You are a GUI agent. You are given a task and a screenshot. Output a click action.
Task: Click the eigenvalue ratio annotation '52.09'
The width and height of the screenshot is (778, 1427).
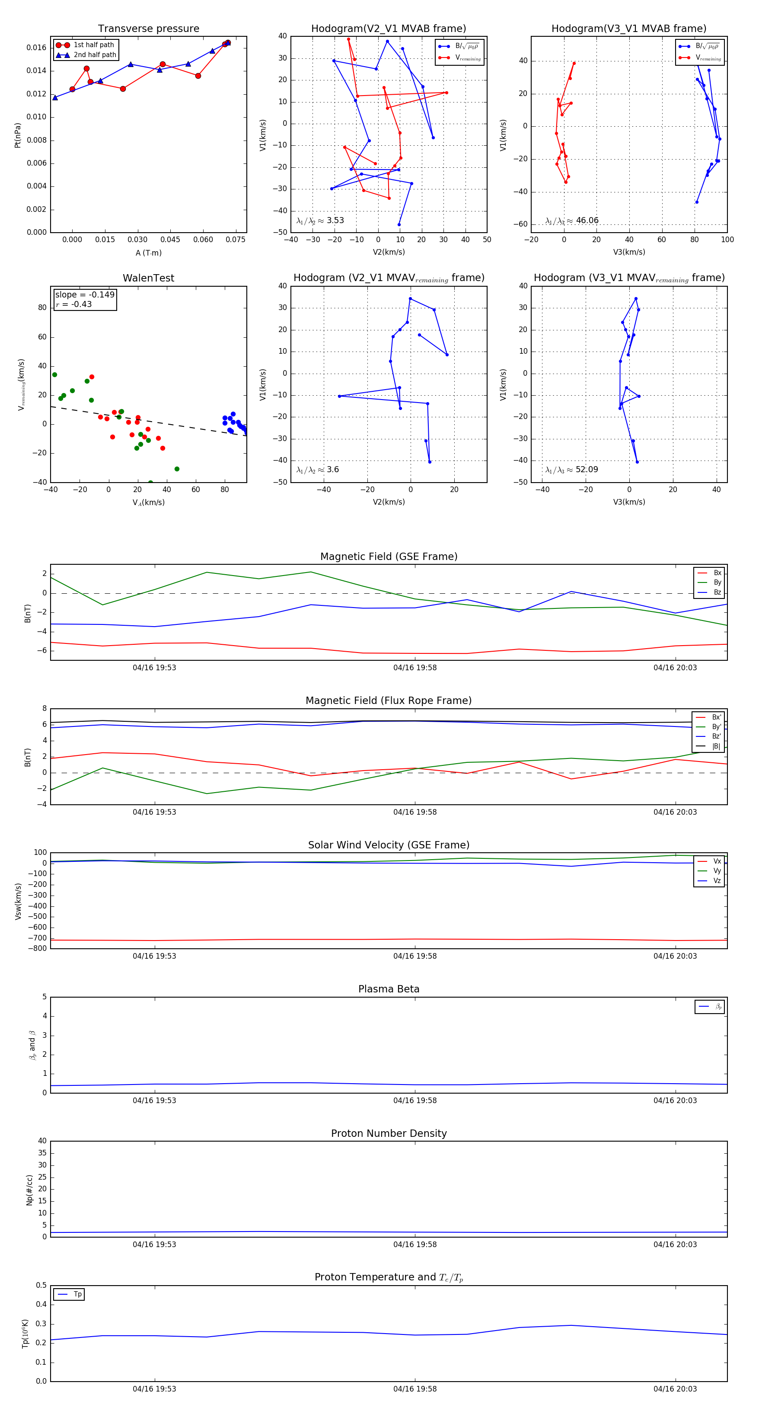click(571, 470)
